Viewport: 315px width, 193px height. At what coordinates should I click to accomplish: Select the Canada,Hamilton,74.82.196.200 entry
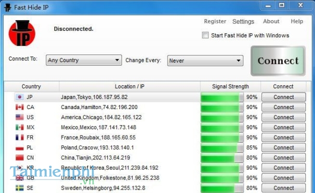point(99,107)
